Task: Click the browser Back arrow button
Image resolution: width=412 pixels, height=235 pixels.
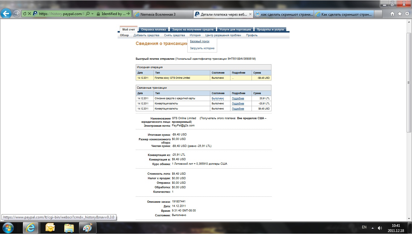Action: [x=6, y=14]
